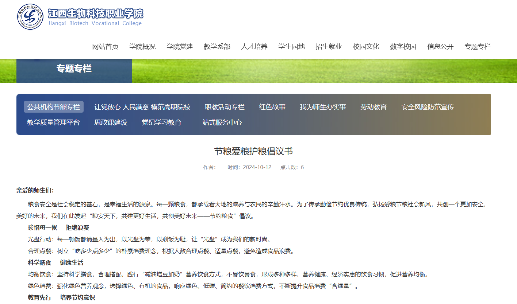Select the 思政课建设 tab
This screenshot has width=517, height=304.
[x=111, y=122]
